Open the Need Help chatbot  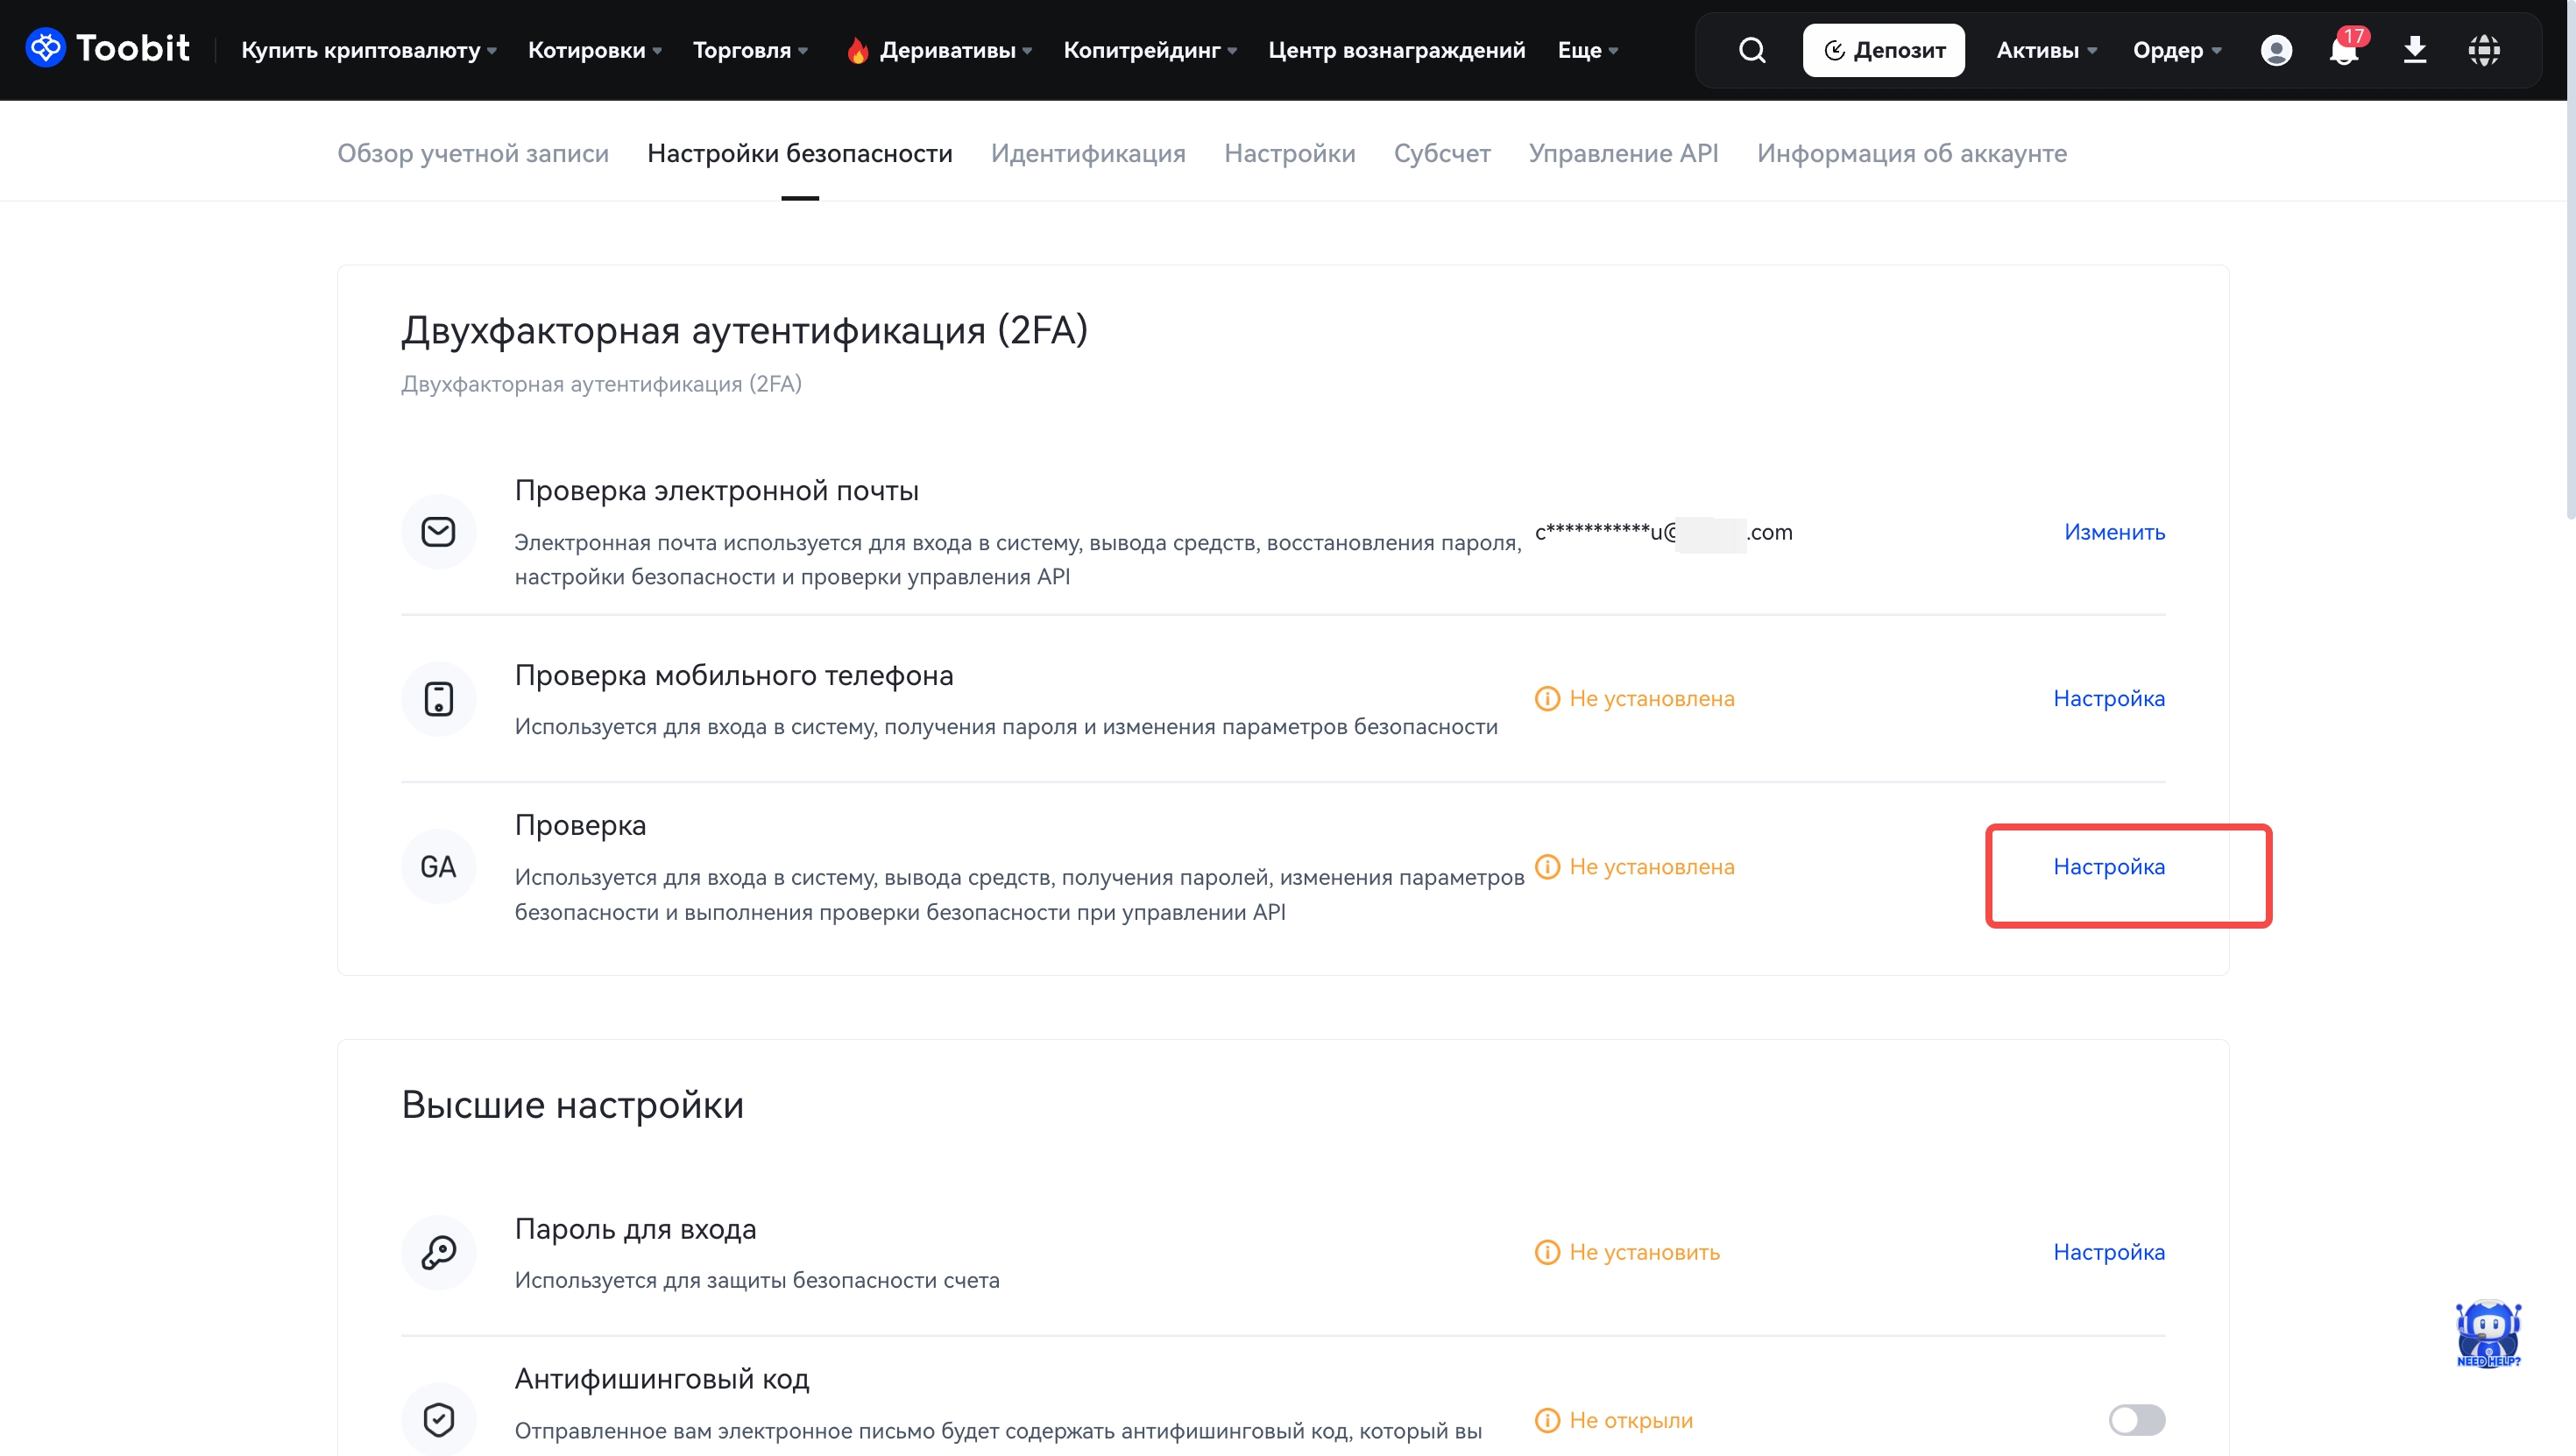pos(2487,1334)
